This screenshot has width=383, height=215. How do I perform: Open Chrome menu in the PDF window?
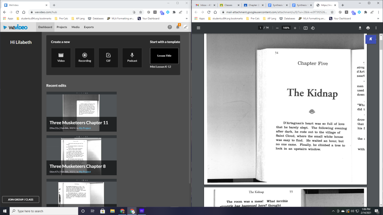(379, 12)
